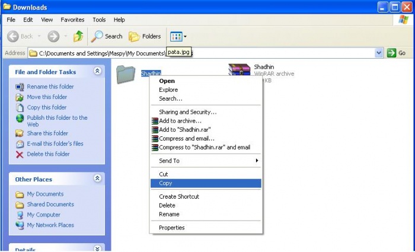The width and height of the screenshot is (415, 252).
Task: Choose Compress and email...
Action: (206, 138)
